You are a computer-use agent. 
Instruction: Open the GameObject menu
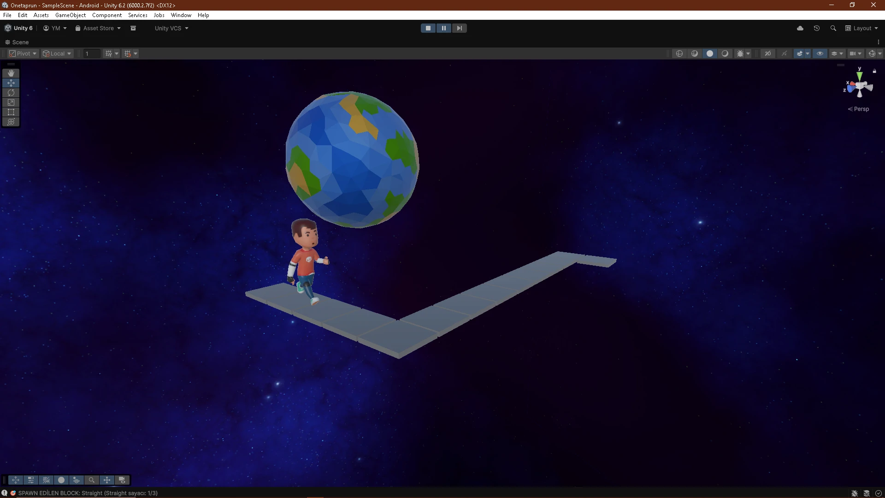pos(70,15)
